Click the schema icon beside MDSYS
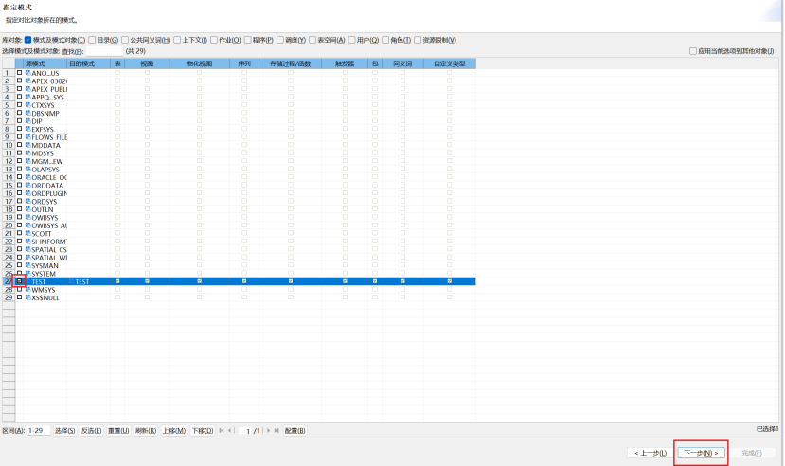 click(x=28, y=153)
